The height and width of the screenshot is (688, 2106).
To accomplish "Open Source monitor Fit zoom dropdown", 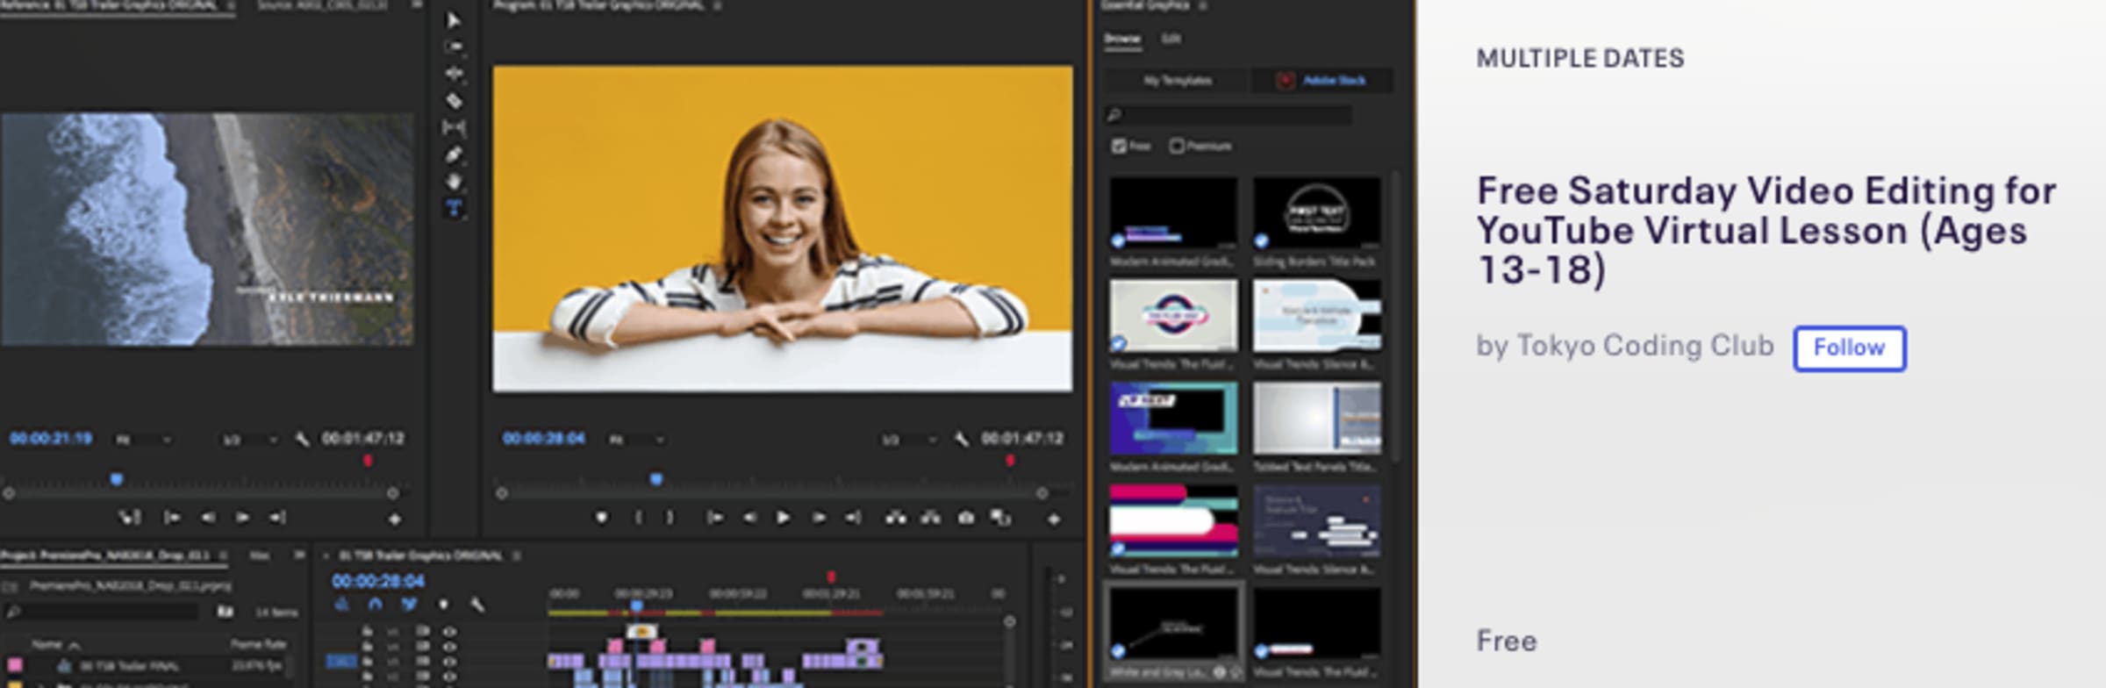I will coord(143,440).
